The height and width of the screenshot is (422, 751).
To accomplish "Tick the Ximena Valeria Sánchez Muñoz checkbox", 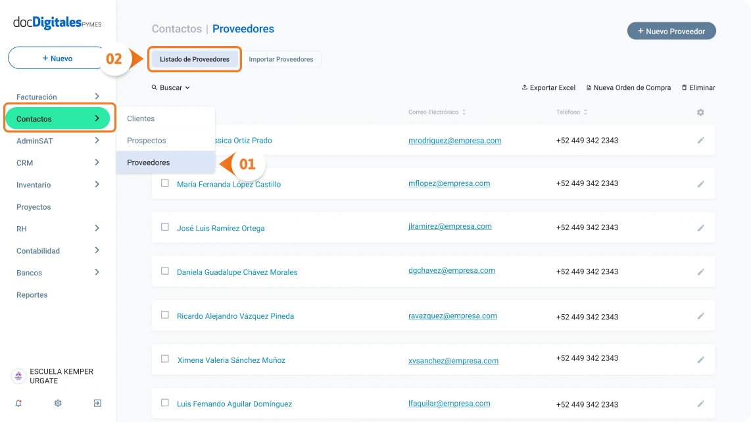I will pos(165,359).
